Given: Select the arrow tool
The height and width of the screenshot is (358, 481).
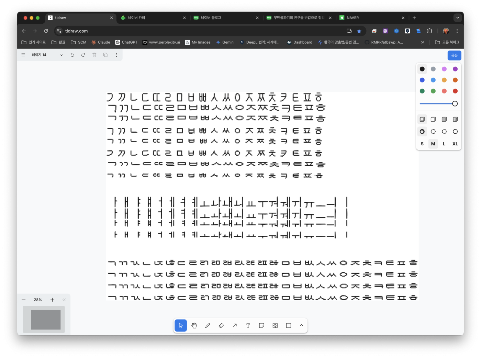Looking at the screenshot, I should [235, 326].
